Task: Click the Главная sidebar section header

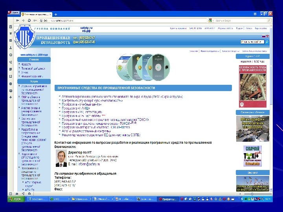Action: 34,60
